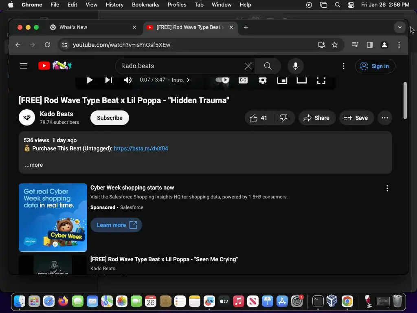
Task: Mute the video volume
Action: [127, 80]
